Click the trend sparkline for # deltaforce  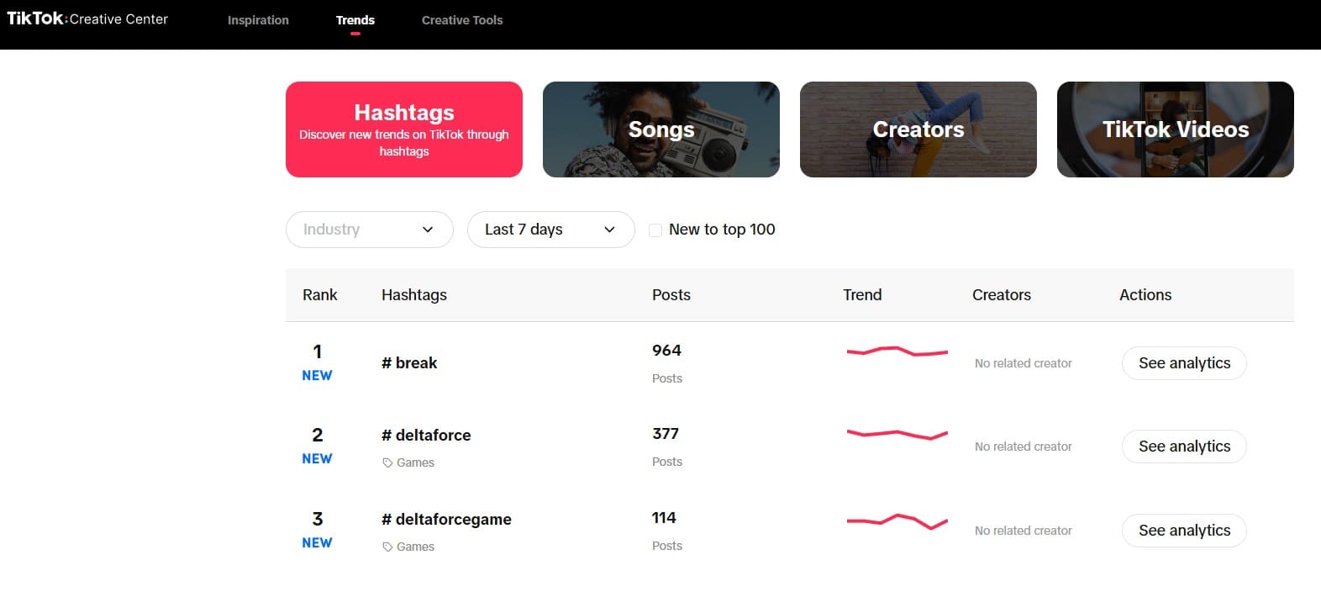pos(897,435)
